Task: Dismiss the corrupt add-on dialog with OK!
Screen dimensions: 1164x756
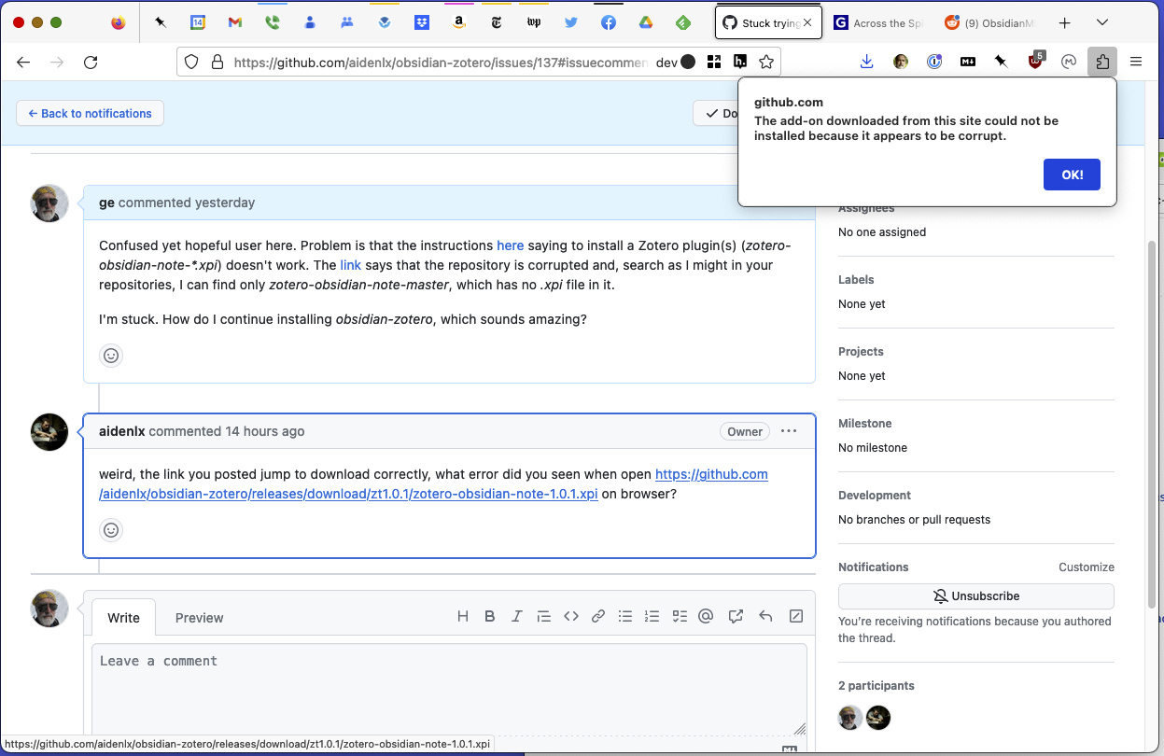Action: tap(1072, 175)
